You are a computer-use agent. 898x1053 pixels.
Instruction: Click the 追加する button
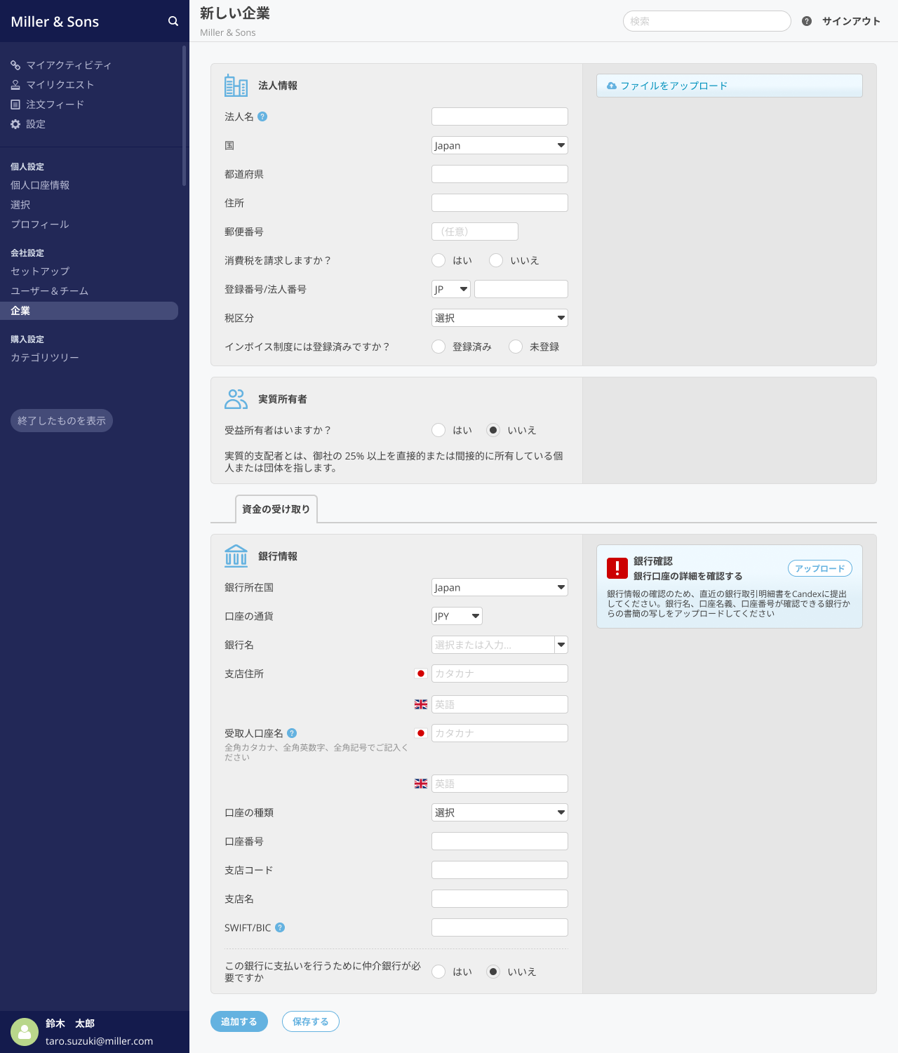(x=239, y=1021)
